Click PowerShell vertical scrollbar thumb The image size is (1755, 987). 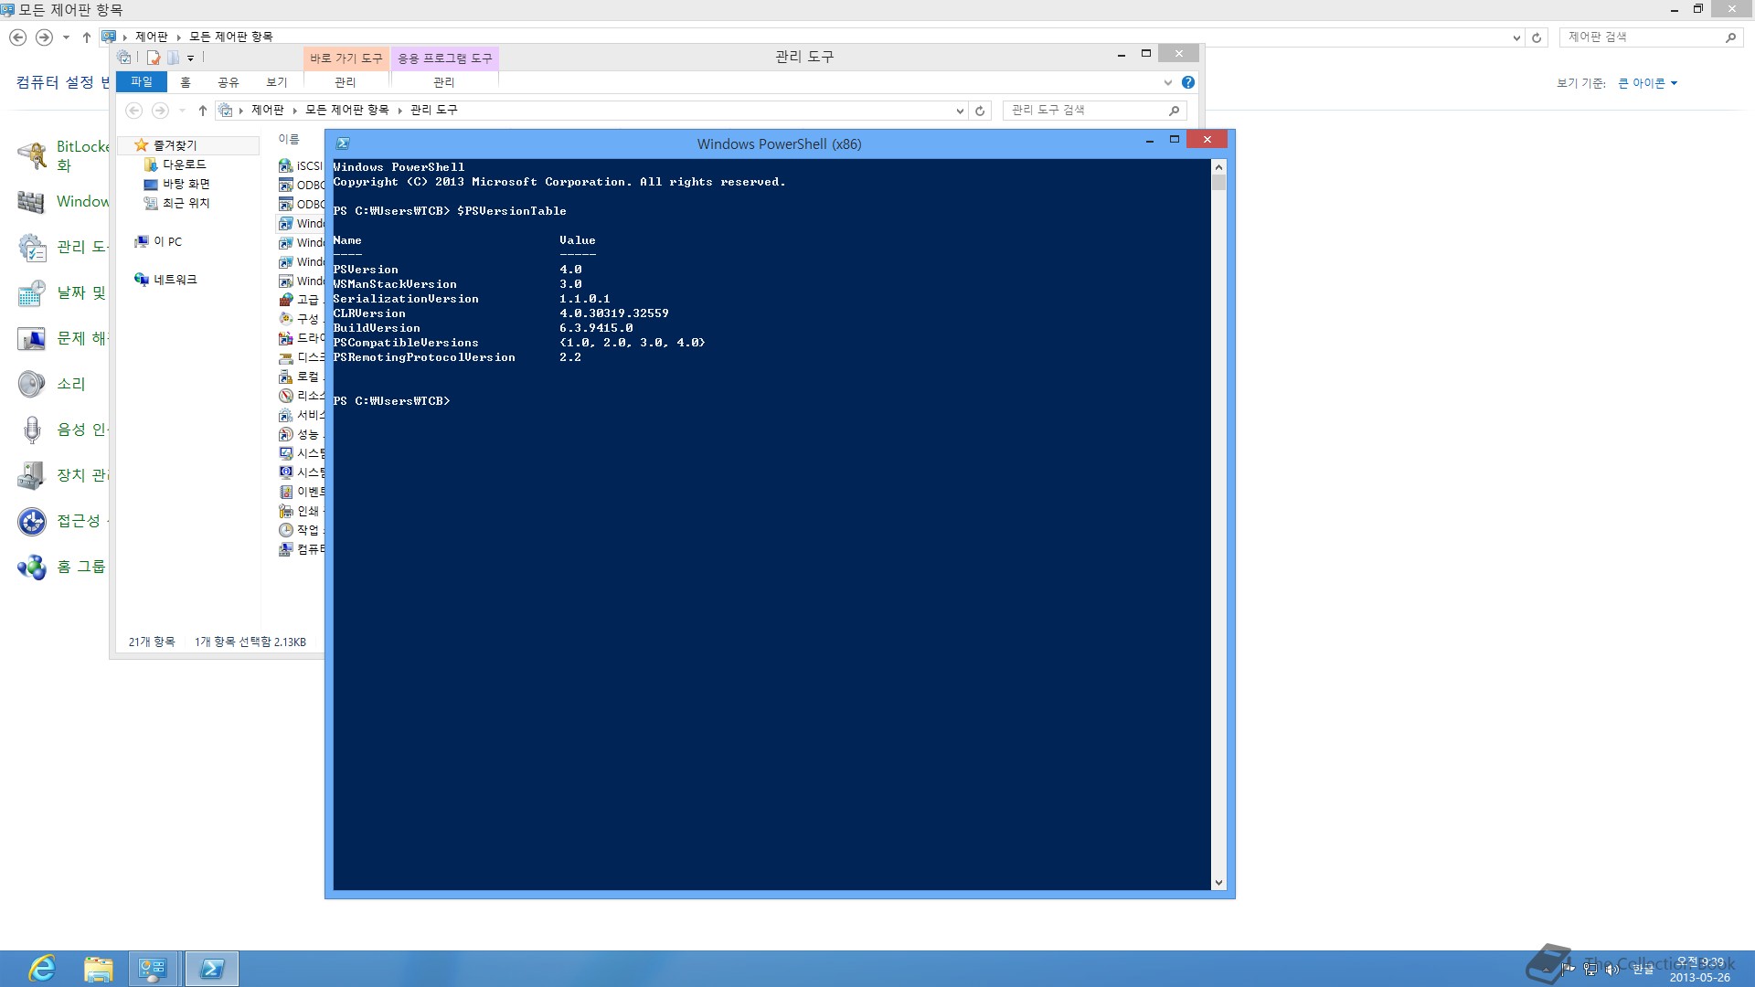tap(1218, 182)
